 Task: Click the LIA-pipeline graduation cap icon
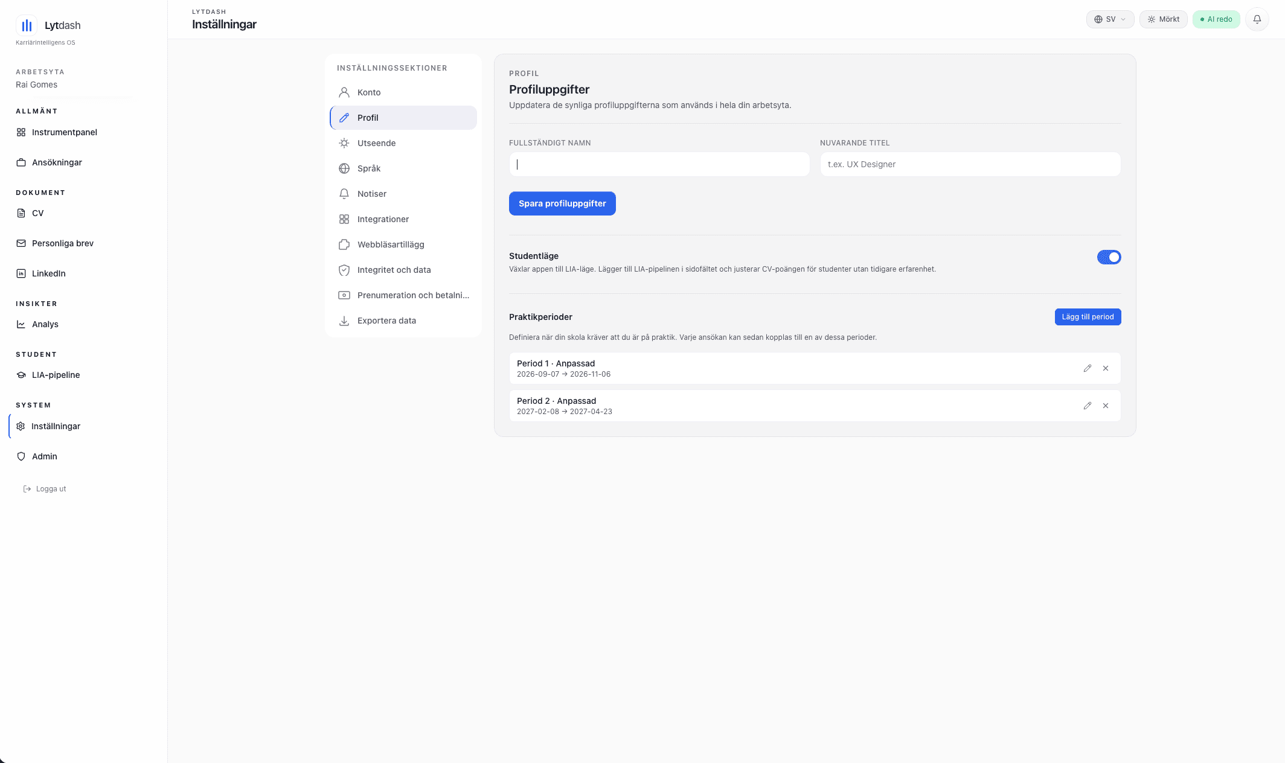coord(21,375)
